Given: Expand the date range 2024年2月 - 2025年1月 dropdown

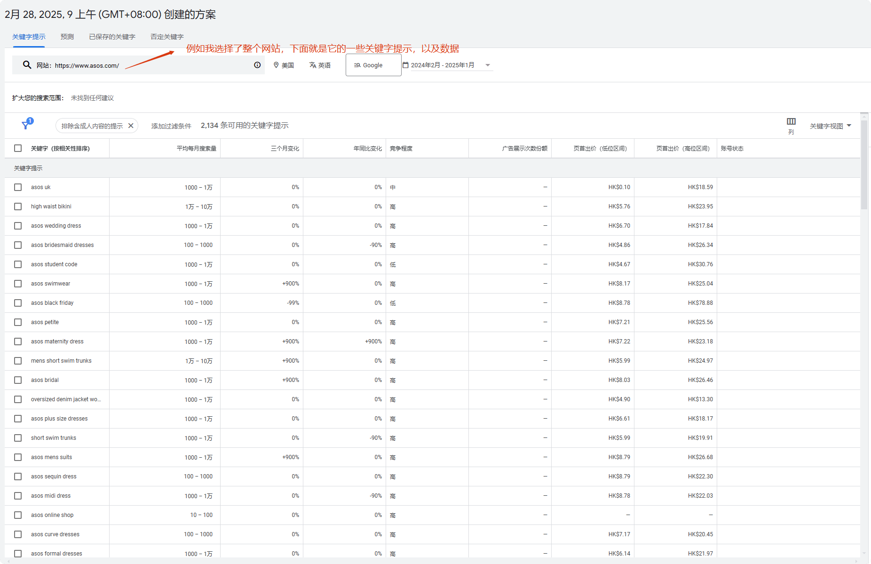Looking at the screenshot, I should click(488, 65).
